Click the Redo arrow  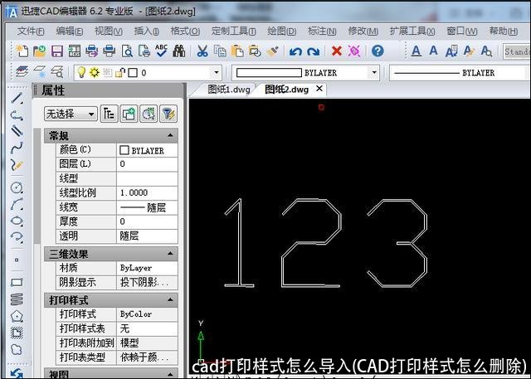[313, 51]
